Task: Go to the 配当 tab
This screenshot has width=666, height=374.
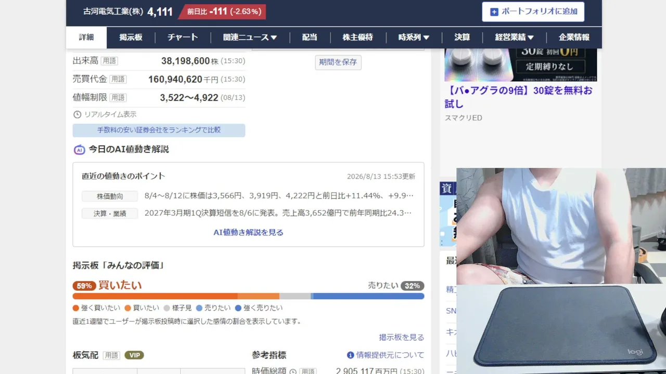Action: pos(310,37)
